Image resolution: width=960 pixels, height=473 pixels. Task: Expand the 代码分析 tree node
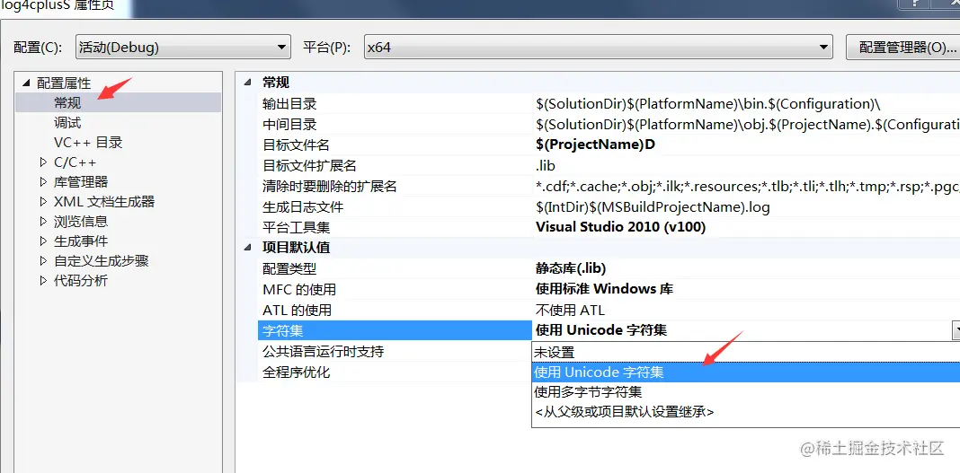pyautogui.click(x=43, y=281)
